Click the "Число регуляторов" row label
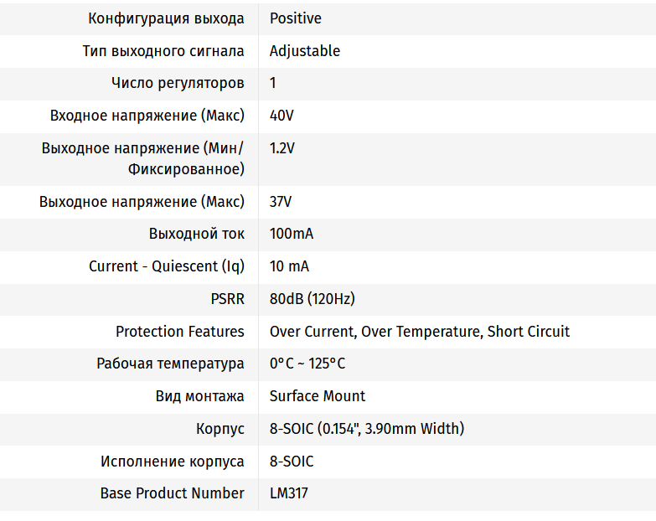Viewport: 656px width, 521px height. click(x=178, y=83)
